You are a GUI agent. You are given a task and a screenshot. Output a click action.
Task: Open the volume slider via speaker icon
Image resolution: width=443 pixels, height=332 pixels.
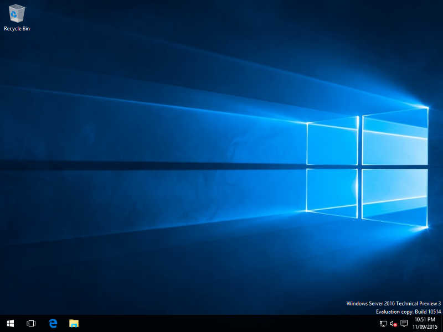[393, 324]
